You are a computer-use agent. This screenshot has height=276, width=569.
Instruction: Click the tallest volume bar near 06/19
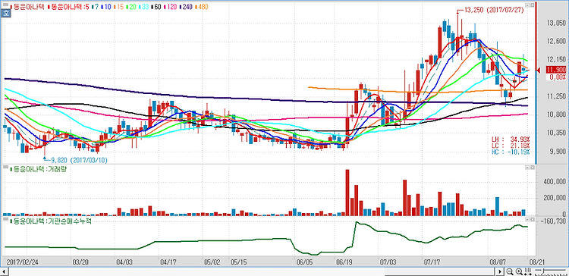click(347, 193)
